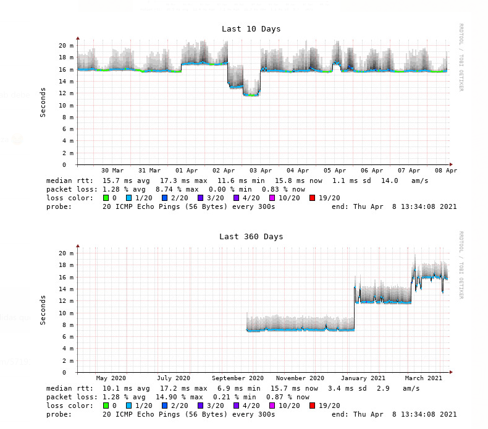This screenshot has width=488, height=429.
Task: Select the 3/20 swatch in the Last 360 Days legend
Action: coord(201,406)
